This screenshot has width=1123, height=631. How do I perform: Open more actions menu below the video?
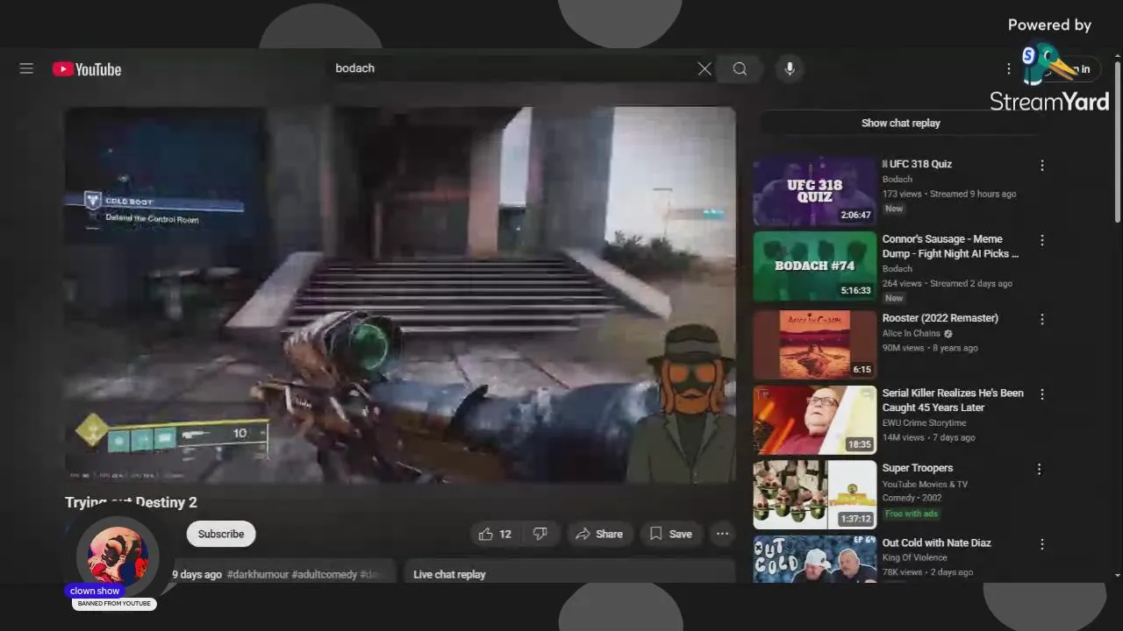pyautogui.click(x=722, y=534)
